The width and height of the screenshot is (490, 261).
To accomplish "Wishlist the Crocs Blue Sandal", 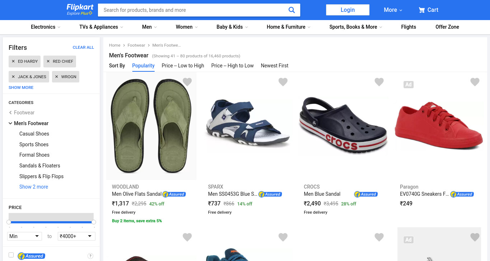I will [x=379, y=82].
